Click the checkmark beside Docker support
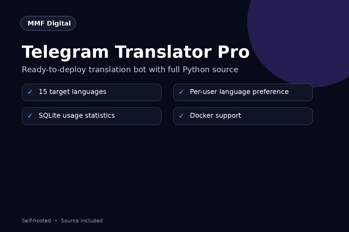This screenshot has height=232, width=349. coord(181,116)
